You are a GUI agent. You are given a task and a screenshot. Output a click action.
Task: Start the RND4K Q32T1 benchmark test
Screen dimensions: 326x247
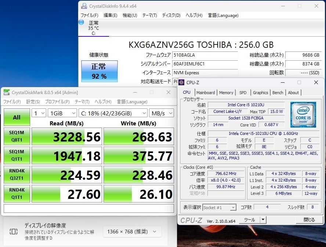coord(17,175)
